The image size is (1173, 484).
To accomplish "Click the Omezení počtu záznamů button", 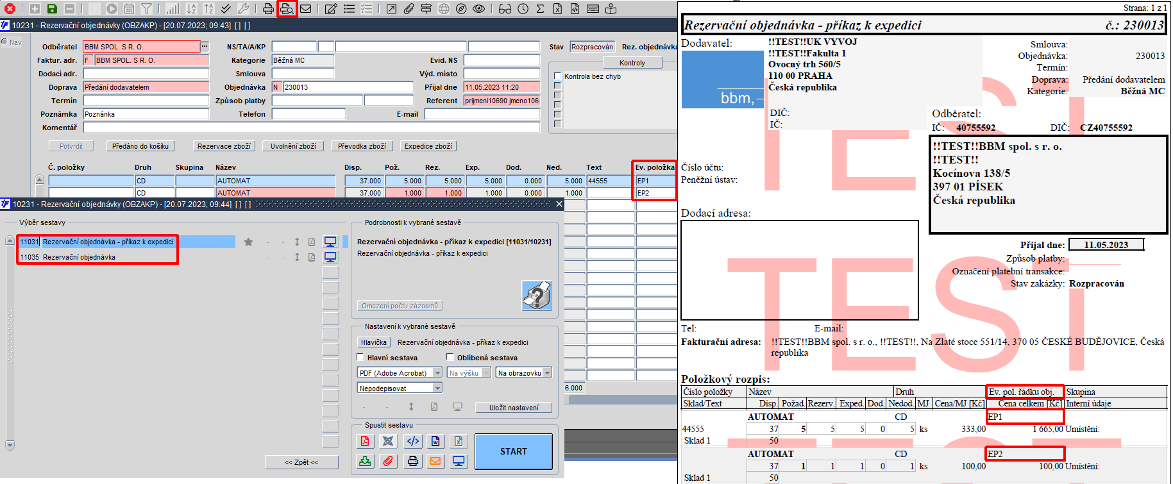I will [400, 306].
